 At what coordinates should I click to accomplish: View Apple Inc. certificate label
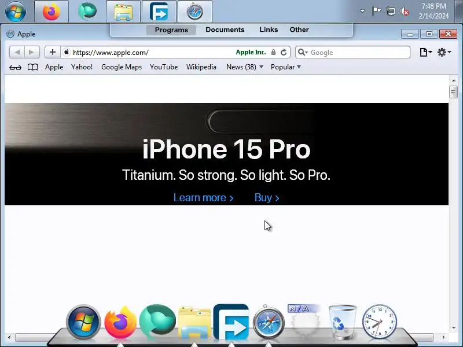251,52
